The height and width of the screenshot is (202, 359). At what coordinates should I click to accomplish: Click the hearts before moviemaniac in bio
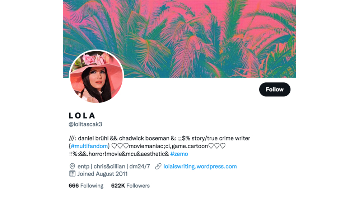point(120,146)
